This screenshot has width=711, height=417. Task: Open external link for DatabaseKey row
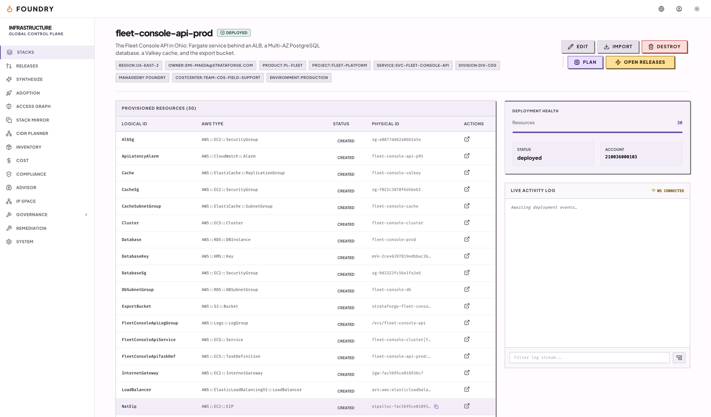click(467, 256)
